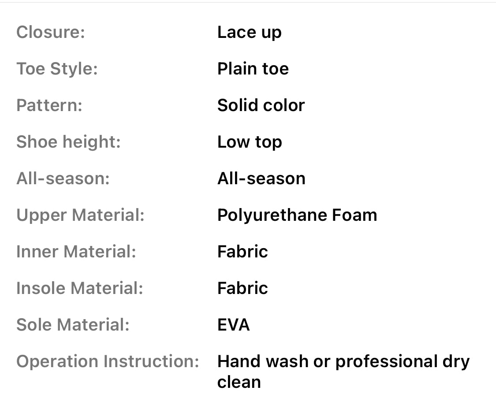Click the "Toe Style:" label
496x398 pixels.
coord(57,69)
